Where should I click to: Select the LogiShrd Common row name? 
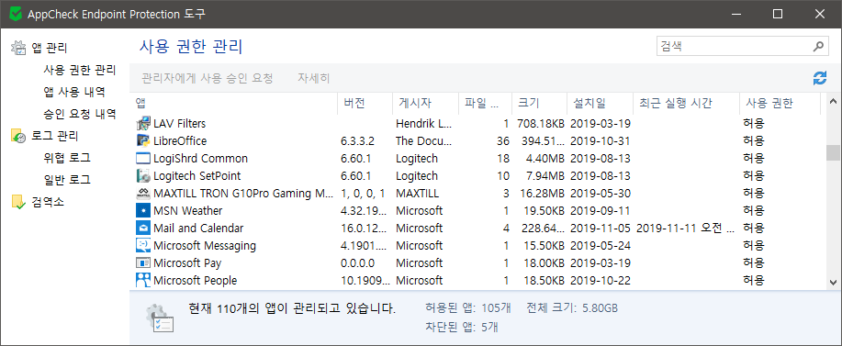pyautogui.click(x=200, y=158)
